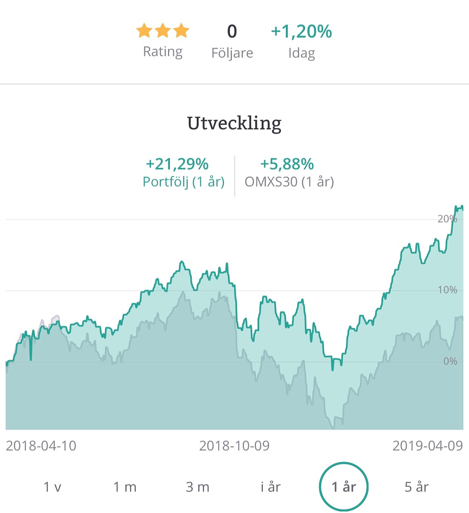Switch chart to 1 m range

tap(125, 487)
